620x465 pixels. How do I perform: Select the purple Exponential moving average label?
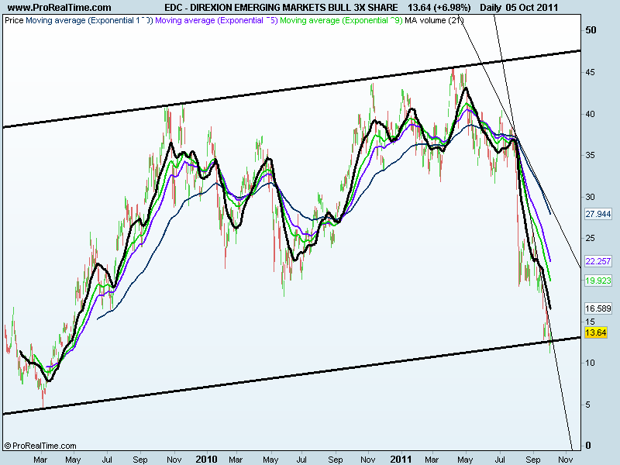tap(217, 20)
